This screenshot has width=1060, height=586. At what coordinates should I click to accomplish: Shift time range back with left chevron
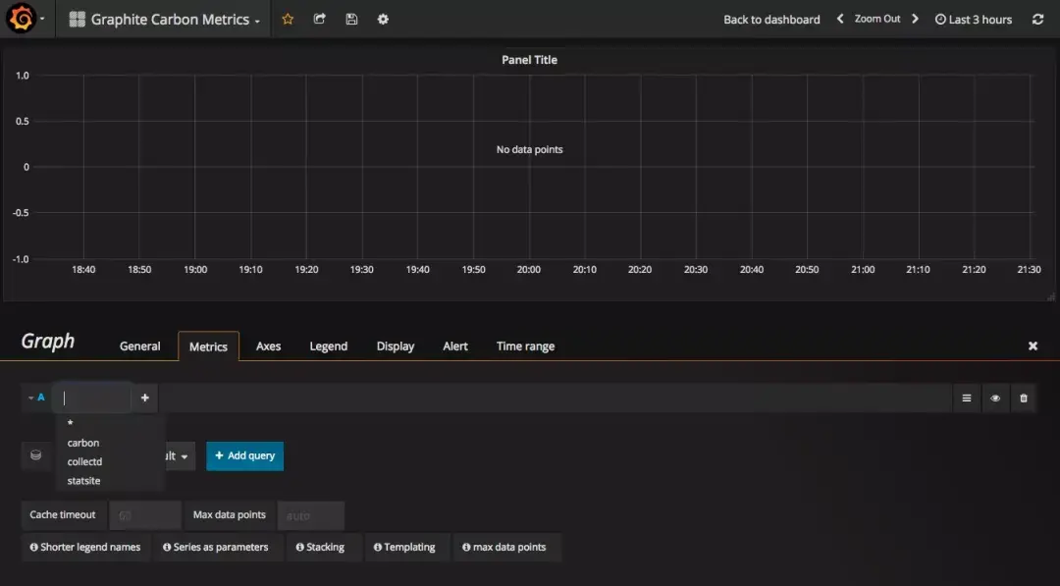[x=840, y=19]
